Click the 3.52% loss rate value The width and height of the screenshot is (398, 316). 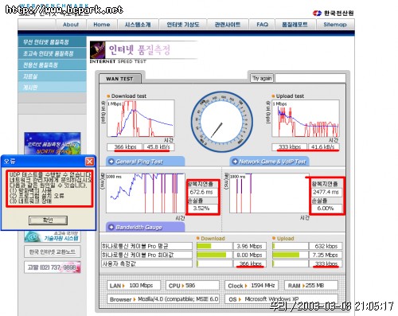pos(202,208)
